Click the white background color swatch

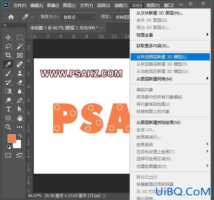(19, 145)
